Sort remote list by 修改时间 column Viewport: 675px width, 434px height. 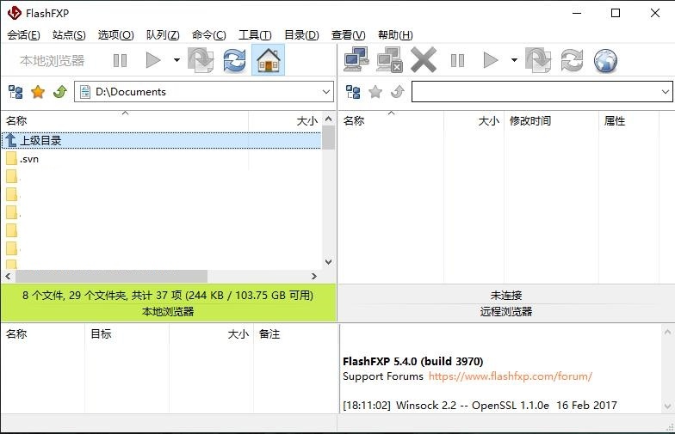pyautogui.click(x=530, y=121)
